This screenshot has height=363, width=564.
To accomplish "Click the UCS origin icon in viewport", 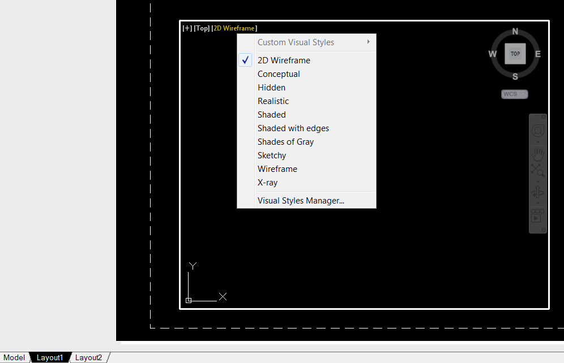I will 189,301.
